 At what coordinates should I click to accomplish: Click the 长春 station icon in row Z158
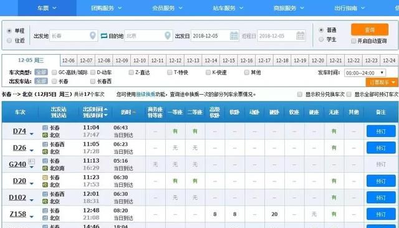tap(45, 211)
